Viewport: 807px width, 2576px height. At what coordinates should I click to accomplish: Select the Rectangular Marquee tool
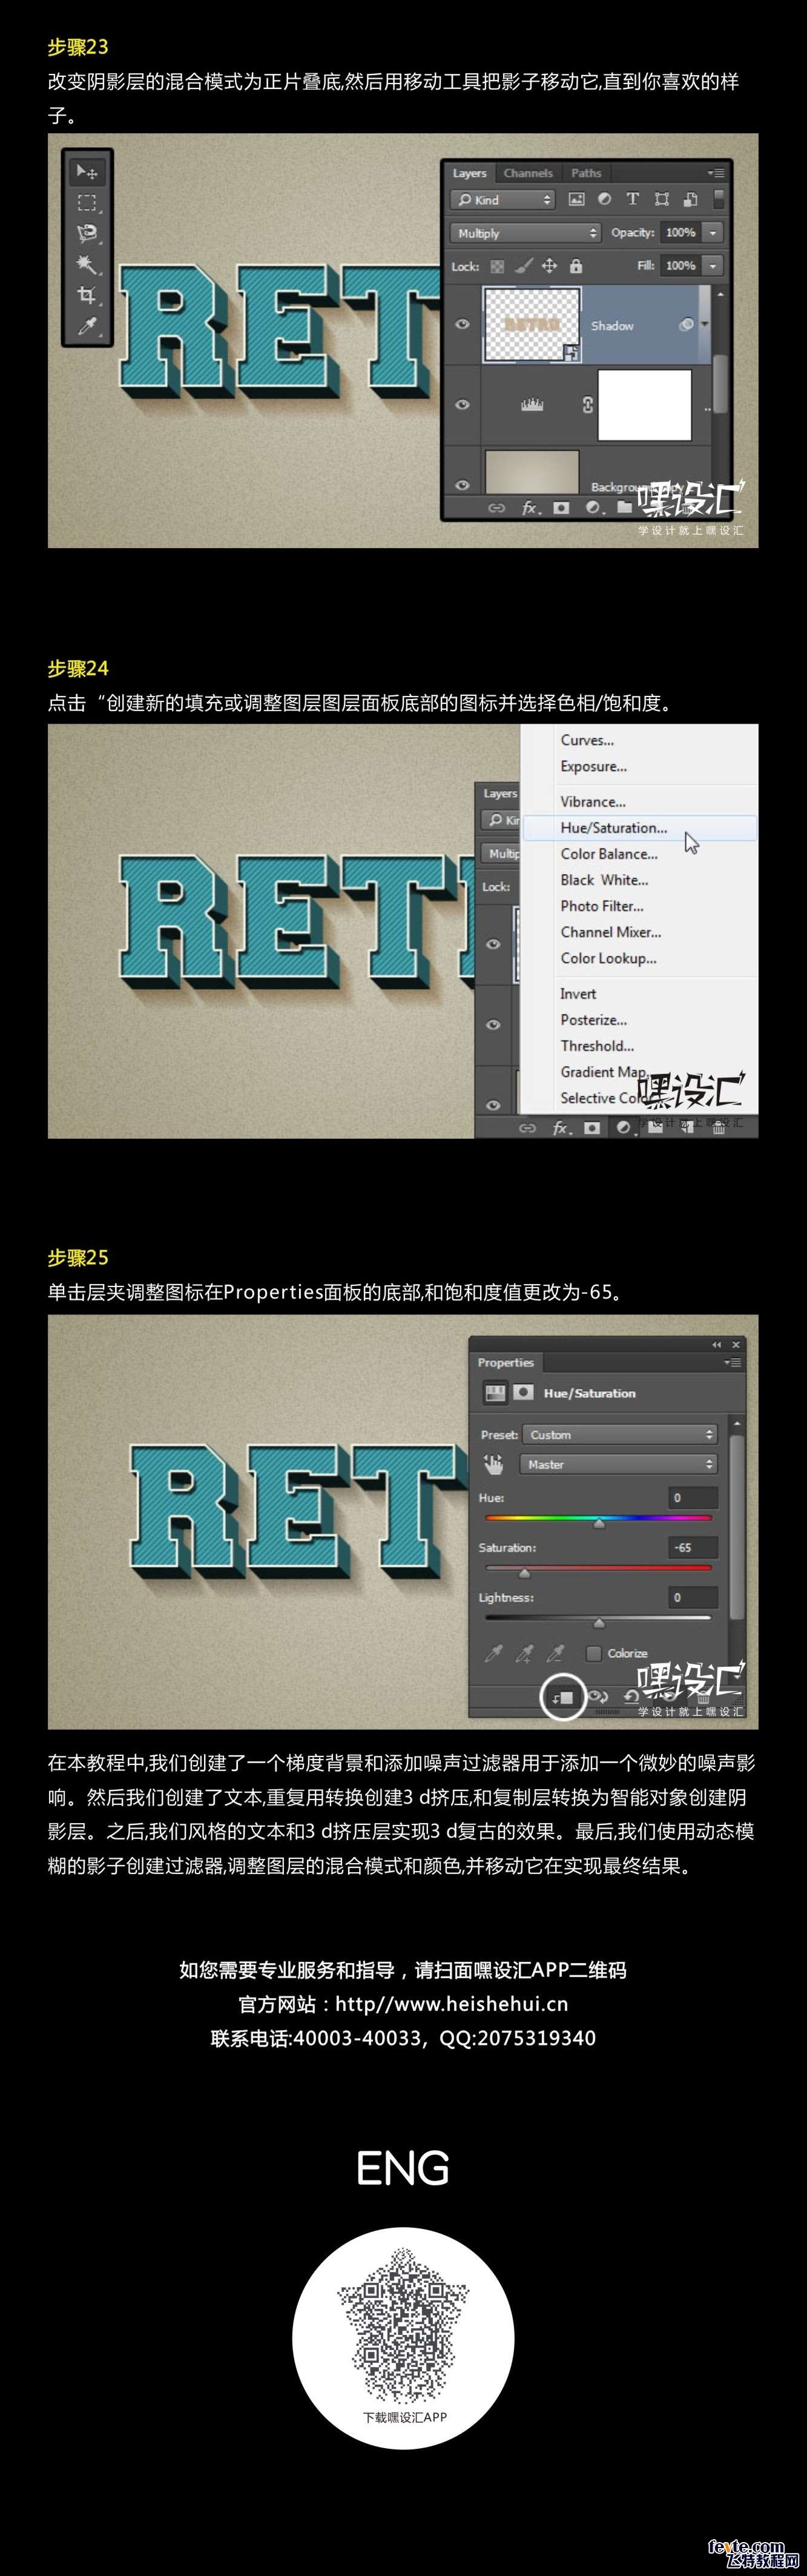87,203
